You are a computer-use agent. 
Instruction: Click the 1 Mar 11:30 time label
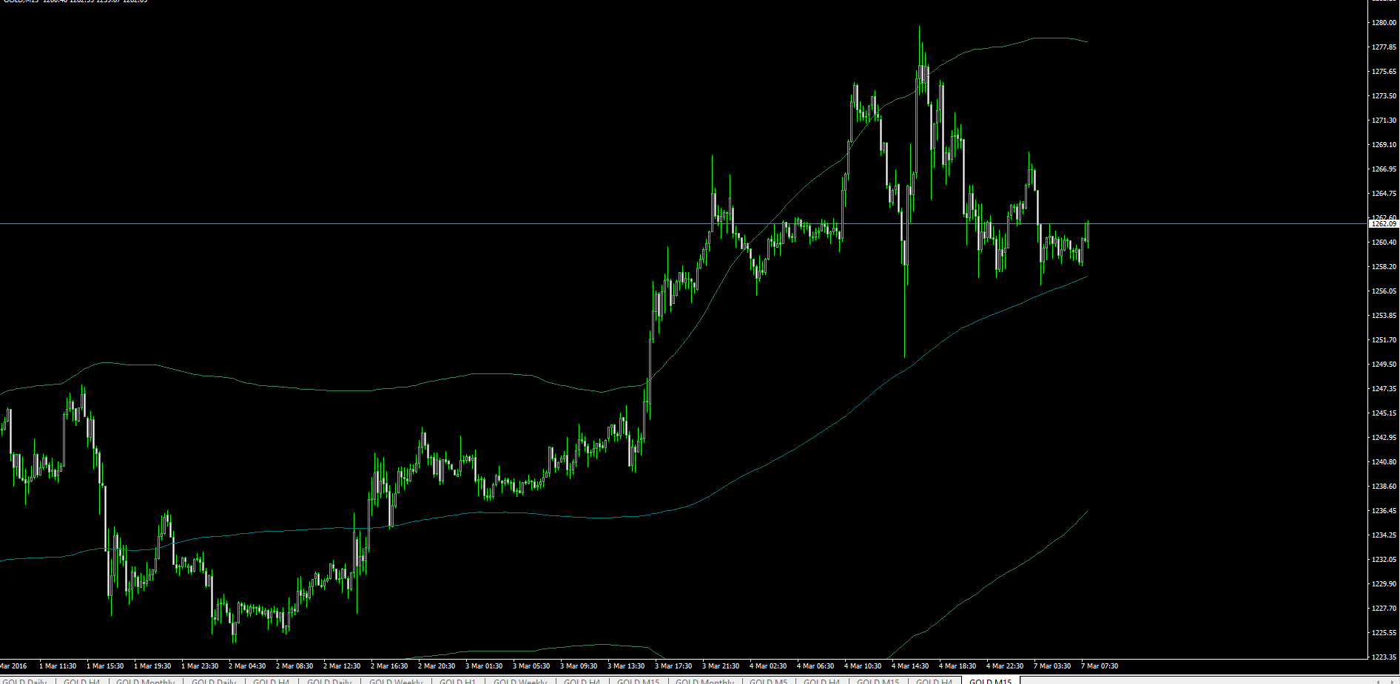tap(58, 666)
